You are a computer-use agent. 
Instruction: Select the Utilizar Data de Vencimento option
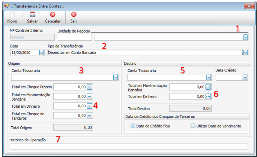(x=193, y=126)
